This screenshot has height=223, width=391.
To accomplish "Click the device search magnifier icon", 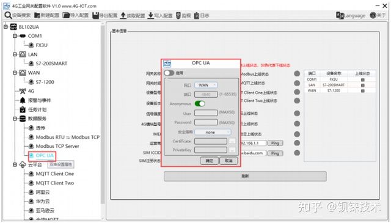I will 8,15.
